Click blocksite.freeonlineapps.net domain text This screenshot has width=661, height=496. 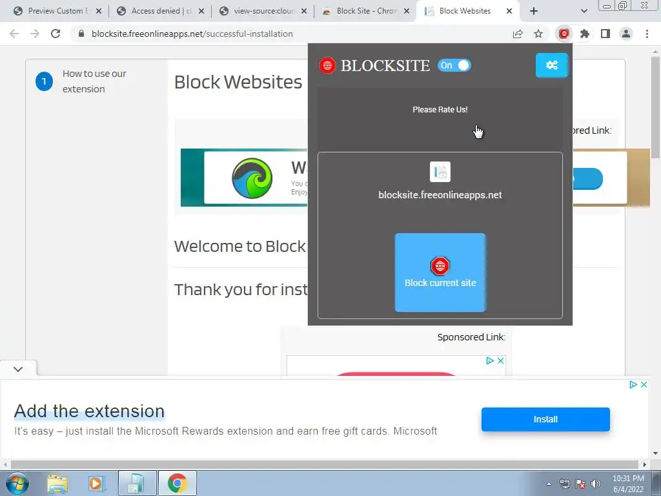coord(440,195)
